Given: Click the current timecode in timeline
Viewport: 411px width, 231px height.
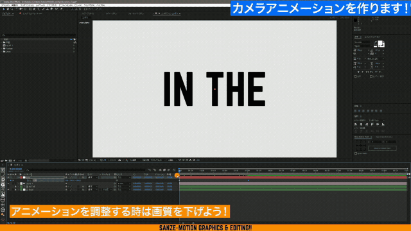Looking at the screenshot, I should [16, 169].
